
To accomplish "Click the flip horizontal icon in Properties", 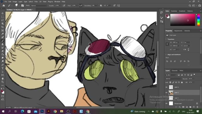I will click(185, 49).
